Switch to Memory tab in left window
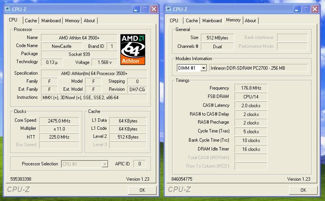Screen dimensions: 325x201 pyautogui.click(x=72, y=21)
